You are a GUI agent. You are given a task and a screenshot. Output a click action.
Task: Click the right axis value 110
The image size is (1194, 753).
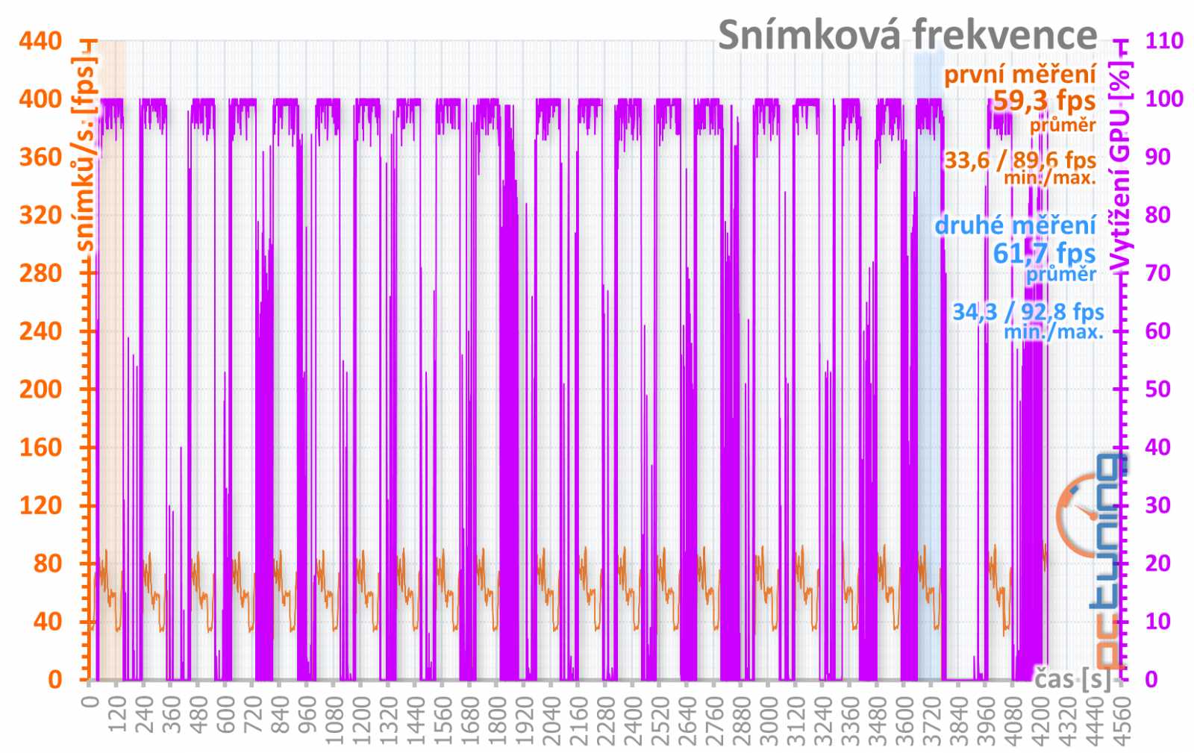(x=1164, y=40)
